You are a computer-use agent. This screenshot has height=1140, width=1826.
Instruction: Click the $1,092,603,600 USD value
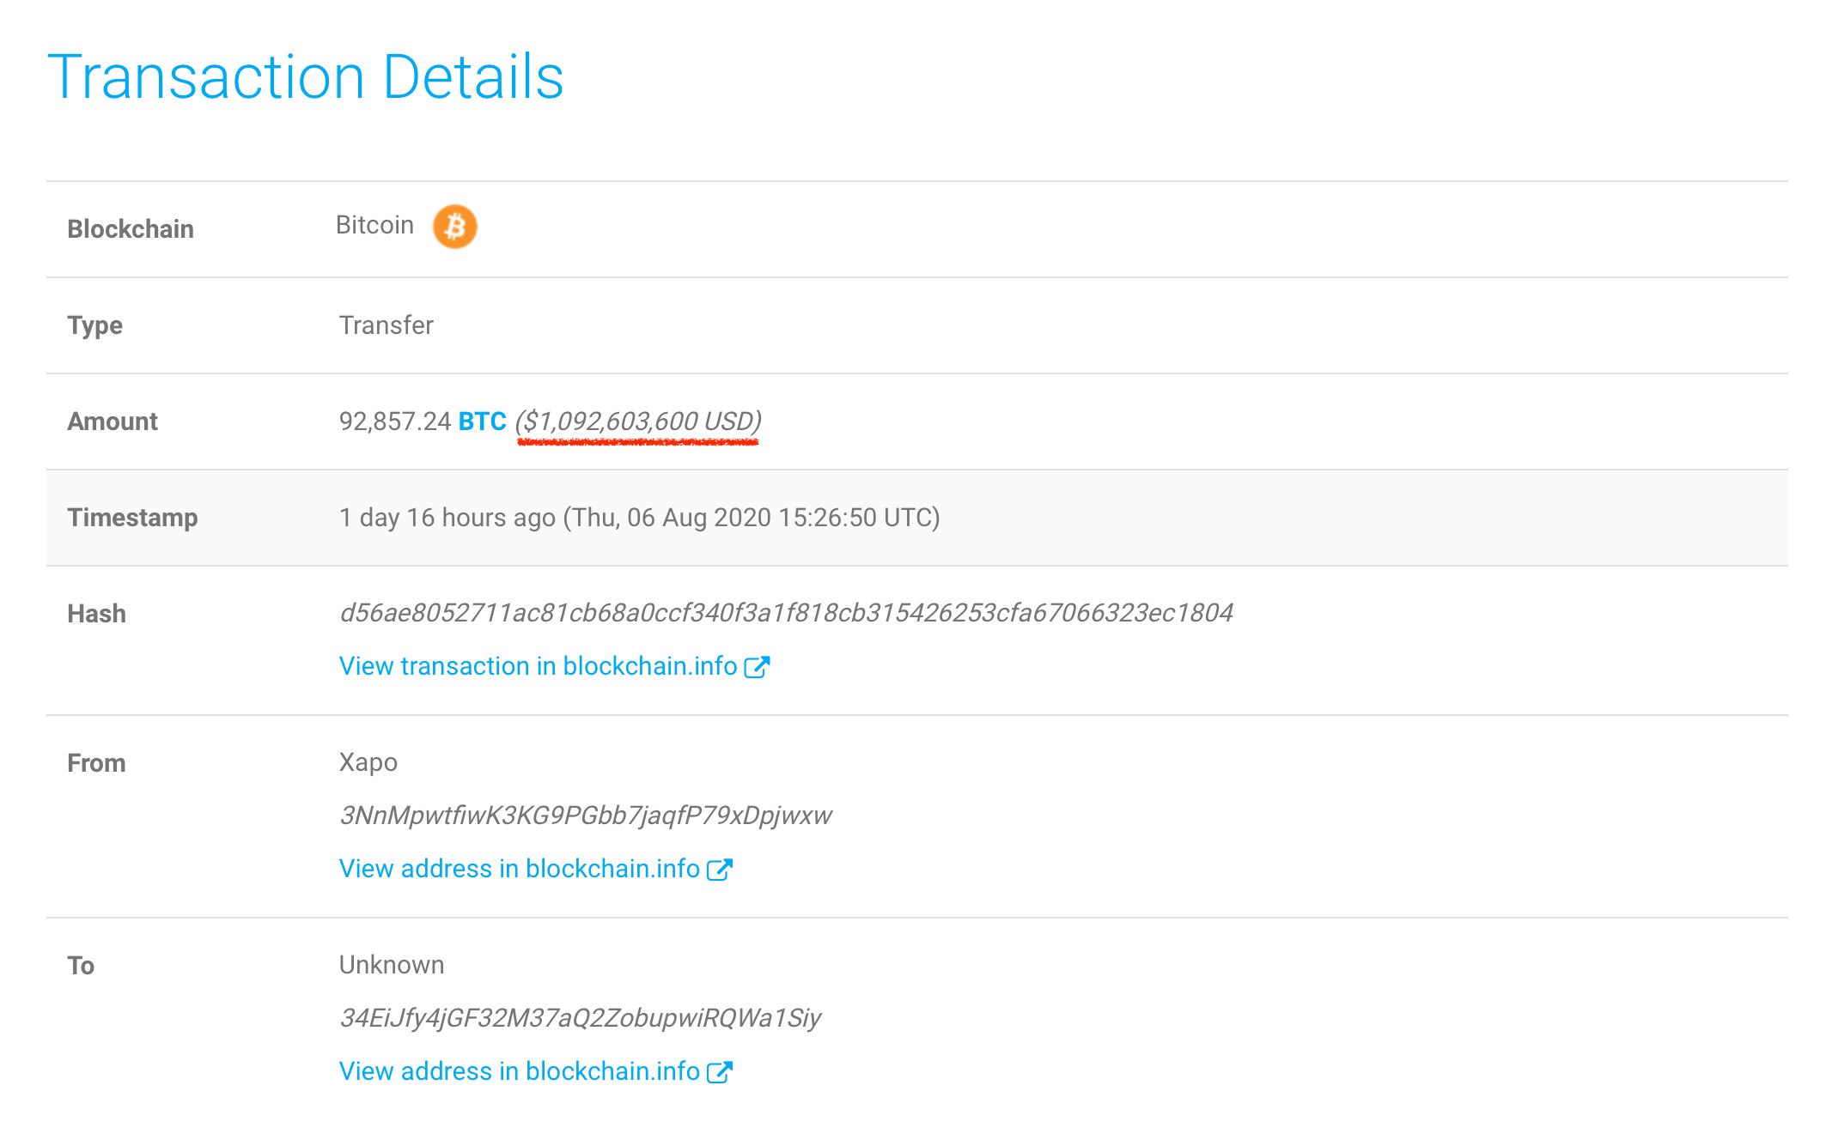click(x=638, y=421)
